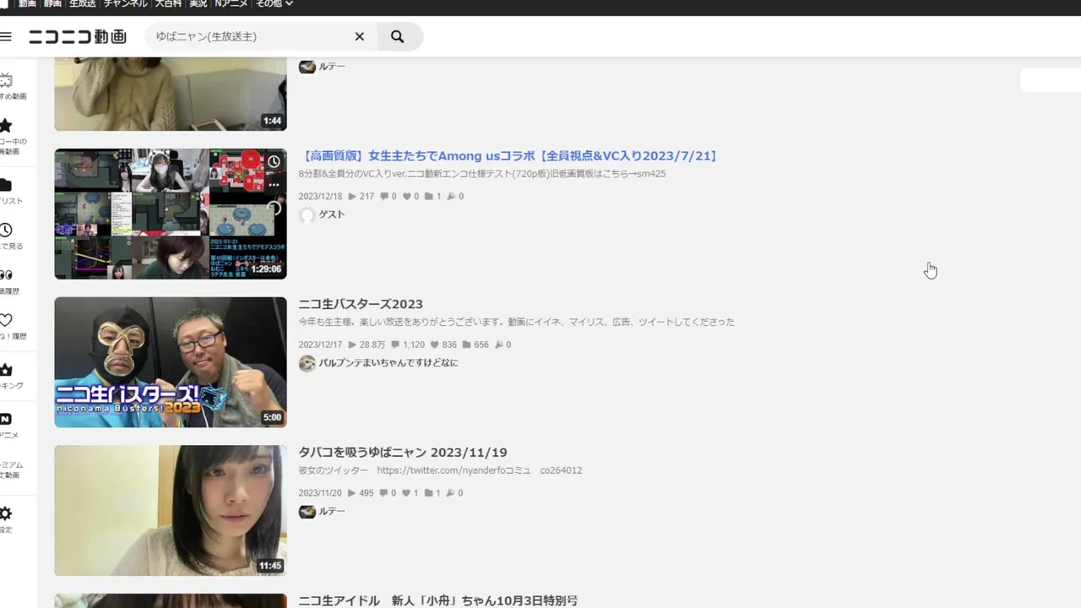Open タバコを吸うゆばニャン 2023/11/19 title
The width and height of the screenshot is (1081, 608).
403,453
